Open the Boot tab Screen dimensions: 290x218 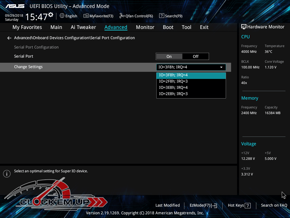(x=168, y=27)
